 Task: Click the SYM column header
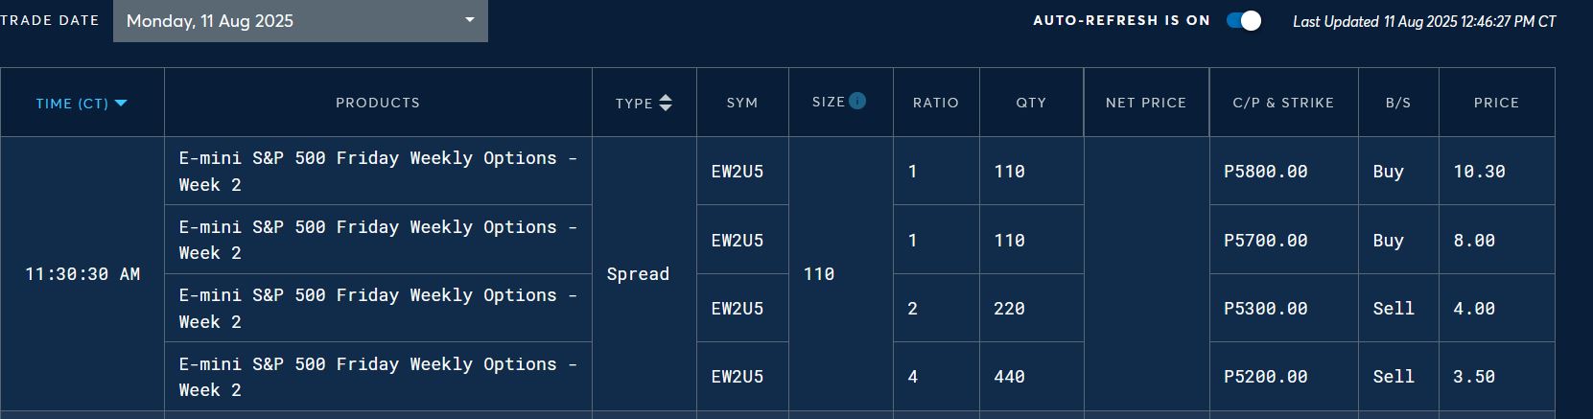pos(742,103)
